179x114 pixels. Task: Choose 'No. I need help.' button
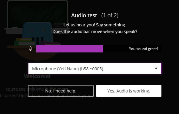pyautogui.click(x=61, y=91)
